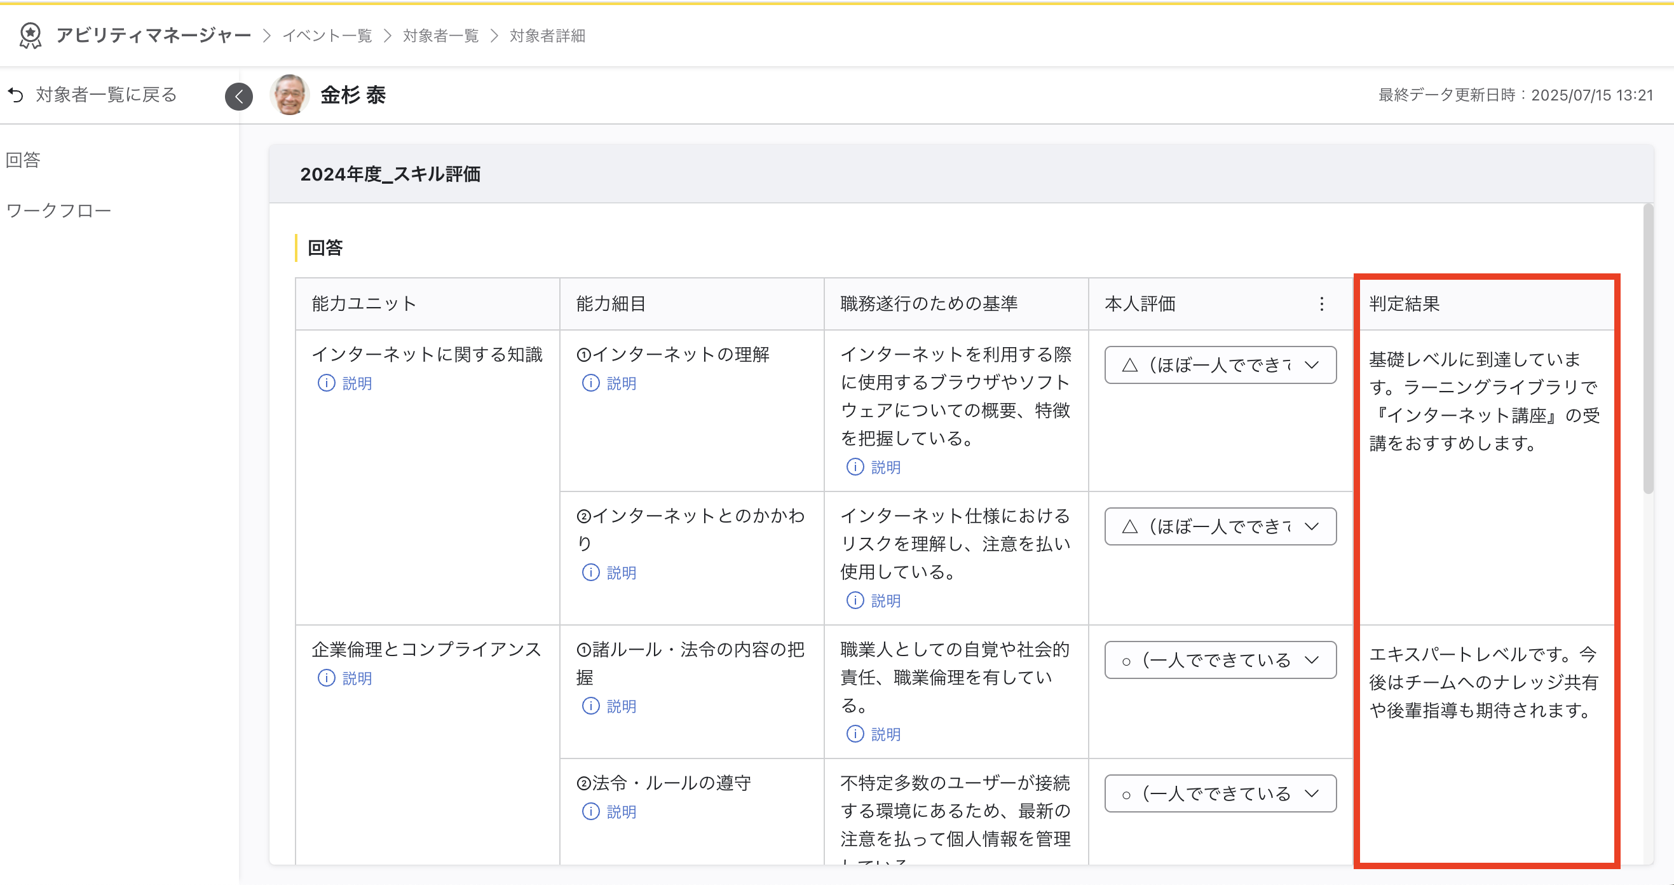Image resolution: width=1674 pixels, height=885 pixels.
Task: Click info icon under 企業倫理とコンプライアンス
Action: (x=326, y=678)
